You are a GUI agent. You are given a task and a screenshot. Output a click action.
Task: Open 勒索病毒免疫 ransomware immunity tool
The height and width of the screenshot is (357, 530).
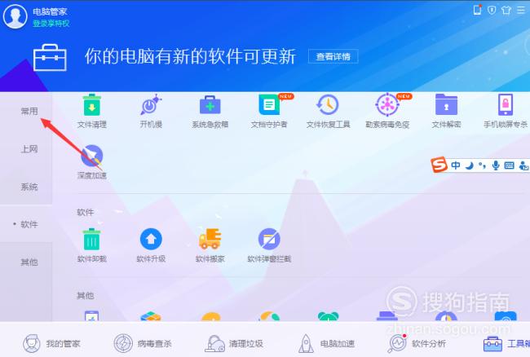(387, 112)
